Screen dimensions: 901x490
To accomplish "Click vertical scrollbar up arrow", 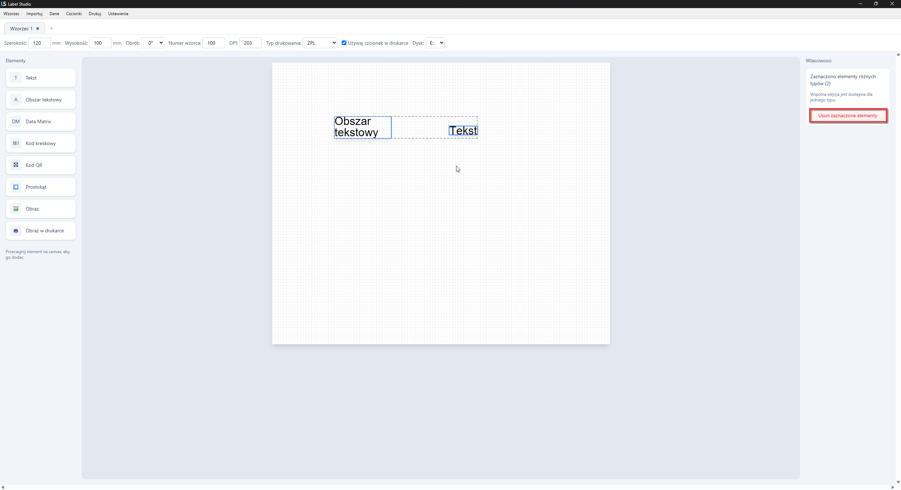I will coord(898,55).
